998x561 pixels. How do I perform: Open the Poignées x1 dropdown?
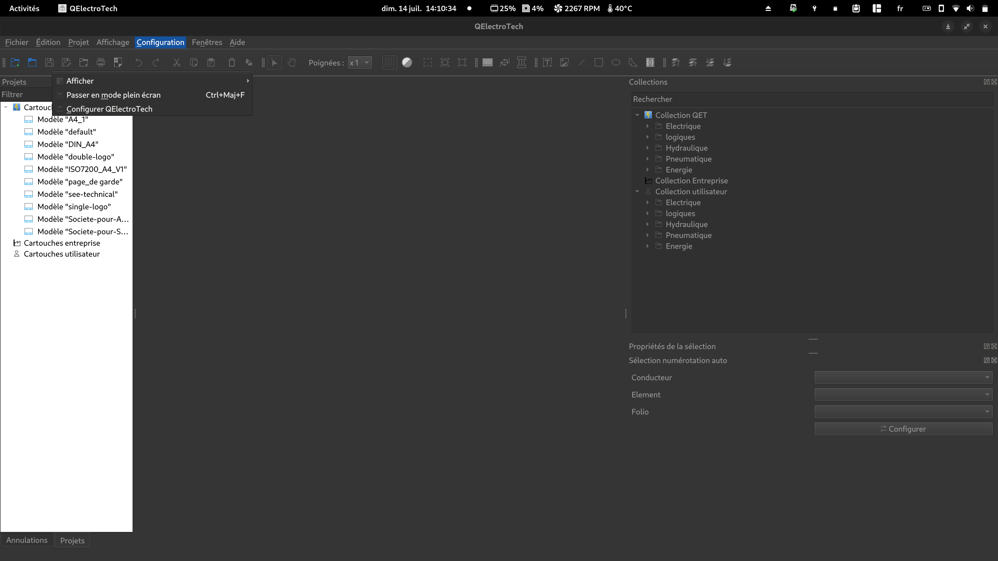pos(359,62)
